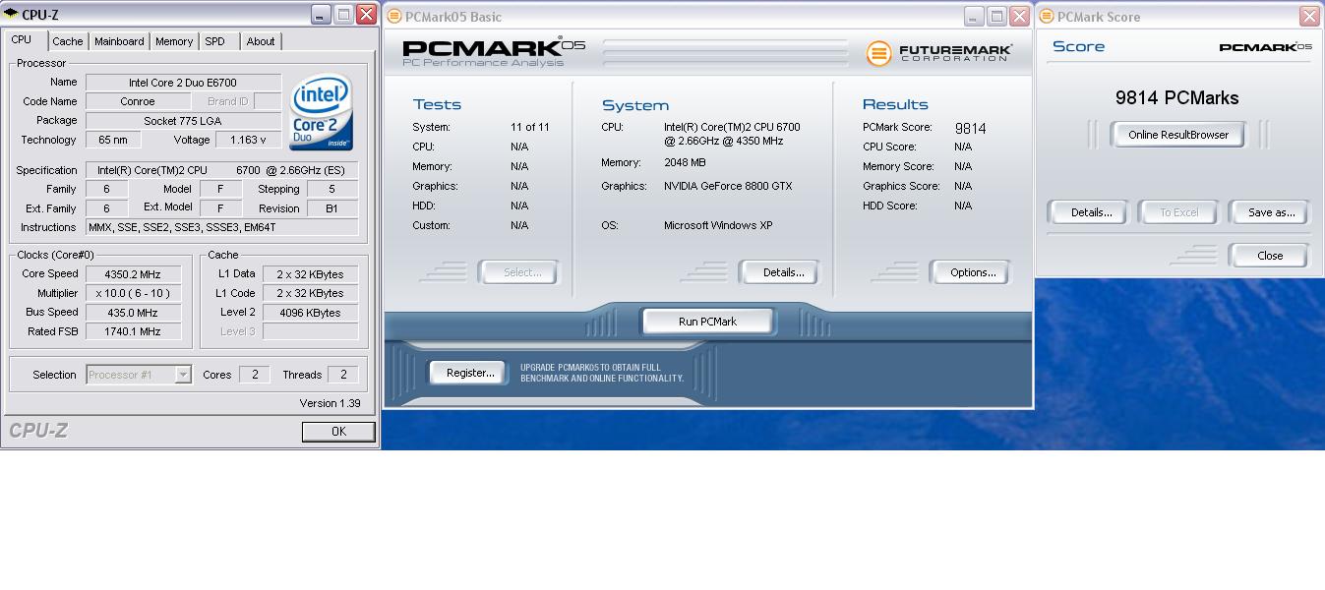Minimize the CPU-Z window
Viewport: 1325px width, 590px height.
321,14
